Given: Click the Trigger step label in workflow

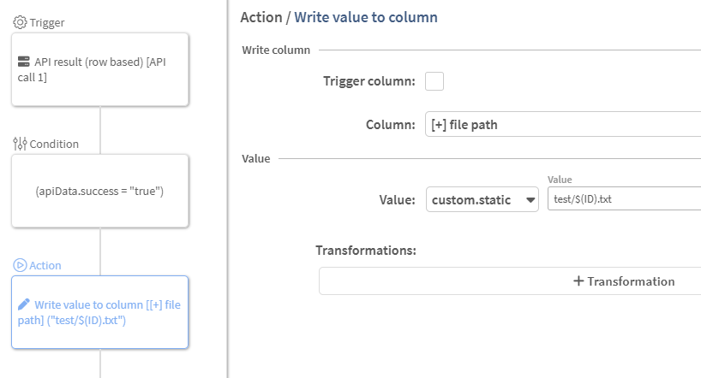Looking at the screenshot, I should tap(47, 22).
